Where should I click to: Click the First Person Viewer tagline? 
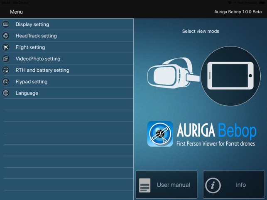216,144
